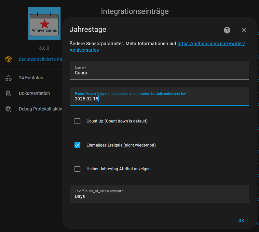Confirm the dialog with OK
This screenshot has width=259, height=232.
(241, 220)
